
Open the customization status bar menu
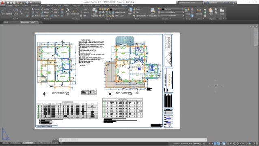[257, 144]
